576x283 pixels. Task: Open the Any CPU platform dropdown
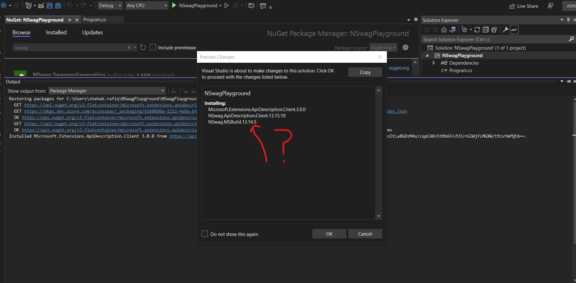(x=147, y=5)
